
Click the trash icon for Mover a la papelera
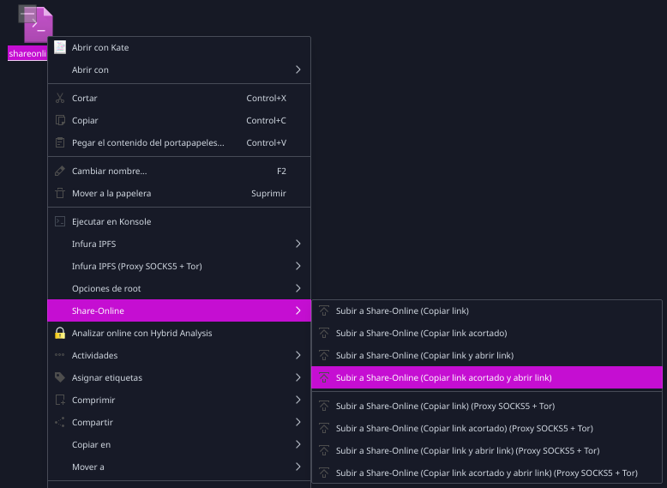point(60,193)
